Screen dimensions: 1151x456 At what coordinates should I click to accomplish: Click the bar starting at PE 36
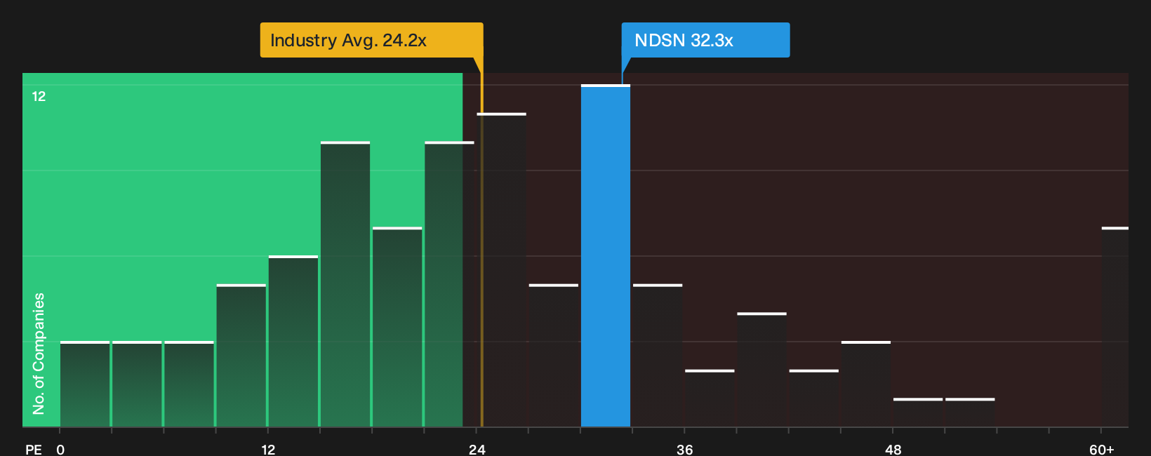click(x=710, y=398)
